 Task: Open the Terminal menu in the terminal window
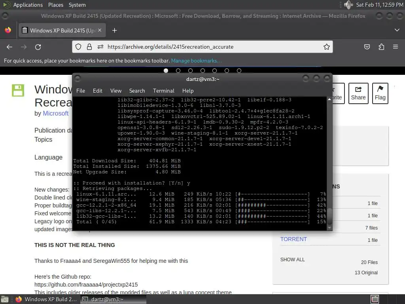163,91
